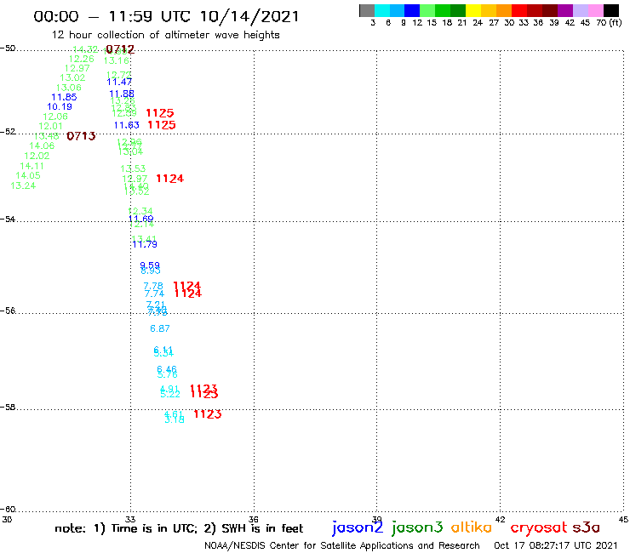Pick the pink swatch in the color scale

pos(595,10)
